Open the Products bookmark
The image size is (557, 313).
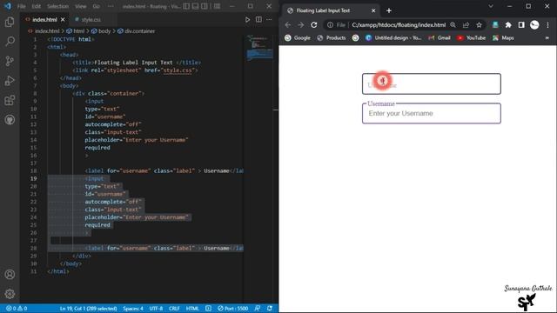click(332, 37)
